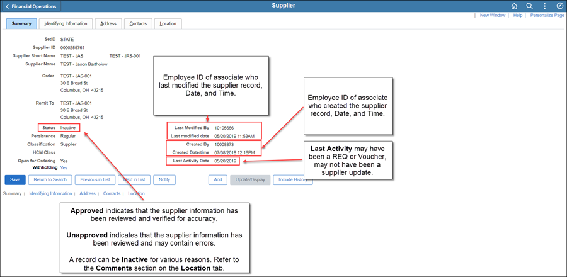Click the compass NavBar icon

click(559, 6)
